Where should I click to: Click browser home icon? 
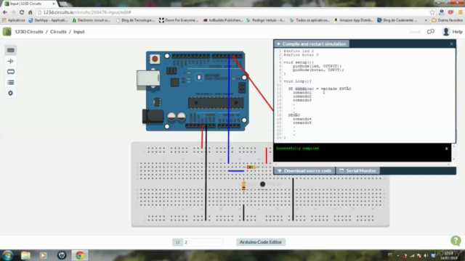(x=31, y=12)
